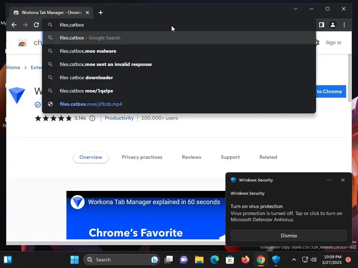
Task: Click the address bar text 'files.catbox'
Action: (x=72, y=25)
